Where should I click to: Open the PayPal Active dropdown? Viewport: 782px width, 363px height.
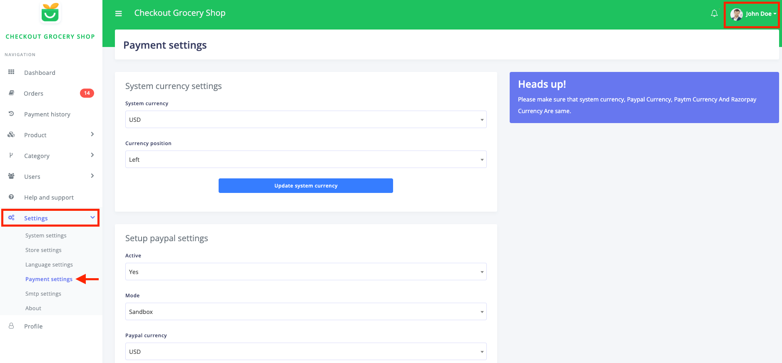tap(306, 272)
